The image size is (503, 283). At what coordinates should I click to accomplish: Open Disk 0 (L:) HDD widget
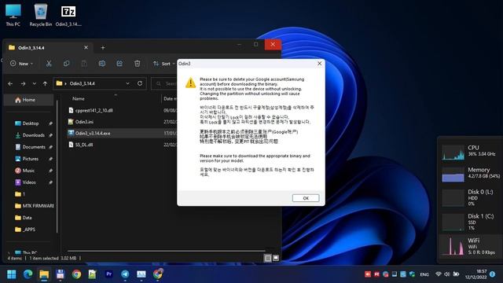(470, 197)
